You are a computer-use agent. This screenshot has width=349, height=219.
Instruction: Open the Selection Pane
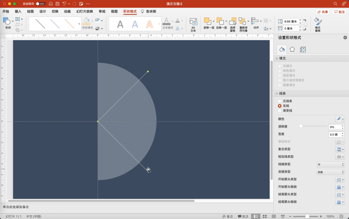pyautogui.click(x=233, y=25)
